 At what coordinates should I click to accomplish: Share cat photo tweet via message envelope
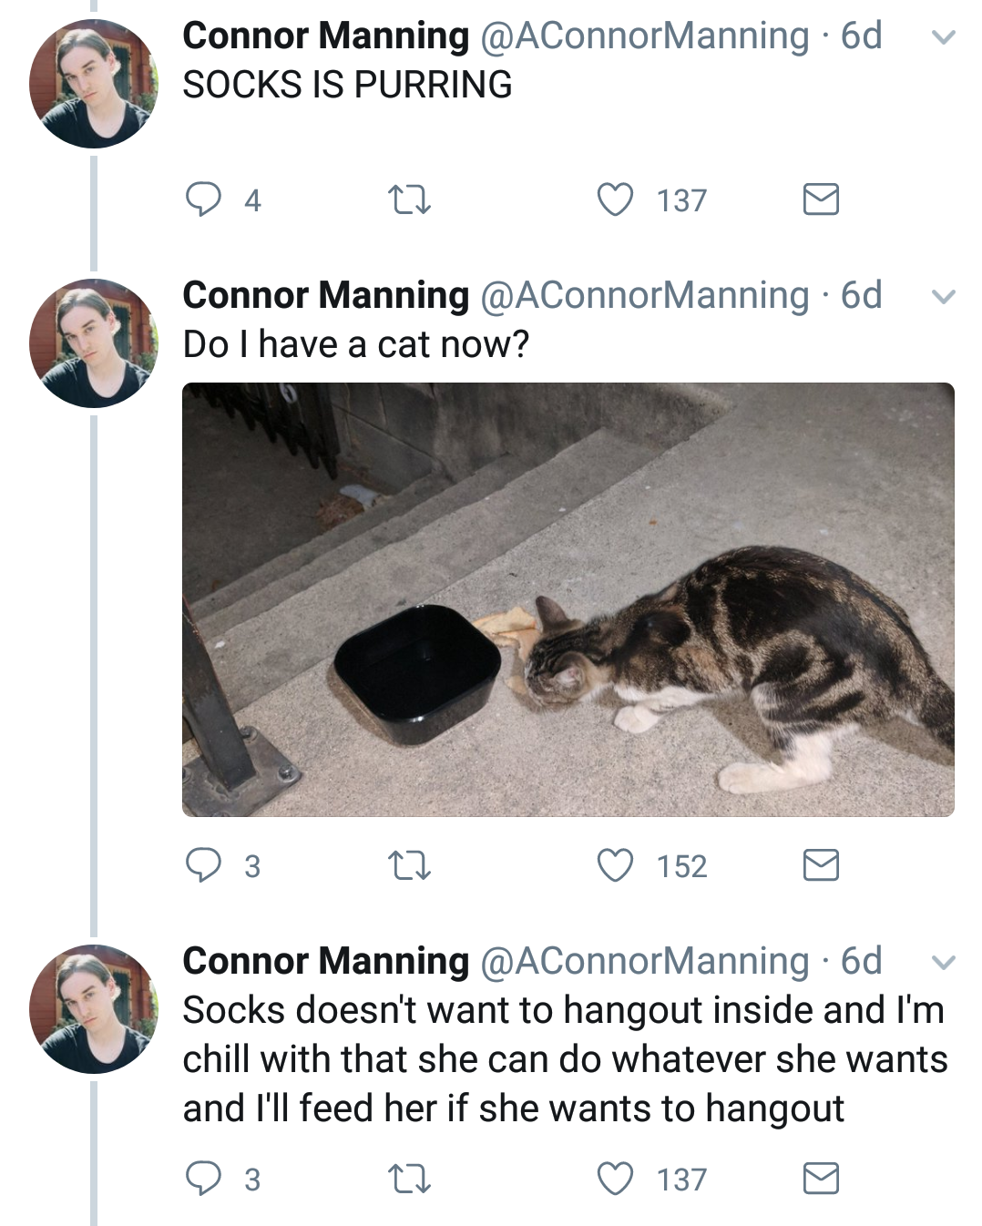[821, 865]
